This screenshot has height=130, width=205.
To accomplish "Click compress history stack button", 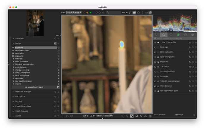I will pyautogui.click(x=34, y=87).
